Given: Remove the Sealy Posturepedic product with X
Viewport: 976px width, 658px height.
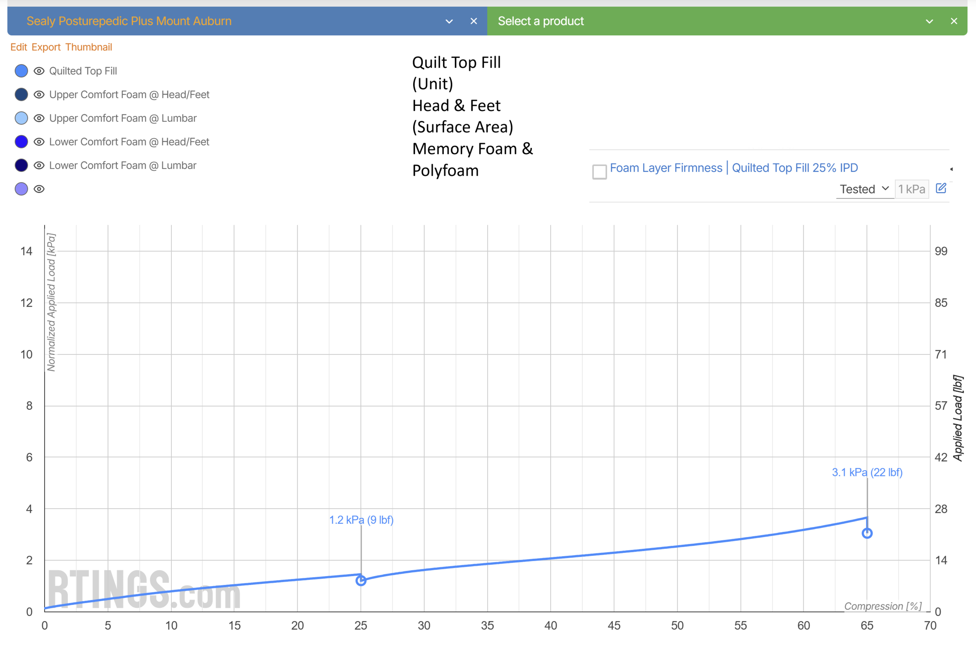Looking at the screenshot, I should click(474, 21).
